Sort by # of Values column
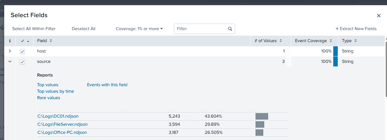Screen dimensions: 387x140 [281, 41]
